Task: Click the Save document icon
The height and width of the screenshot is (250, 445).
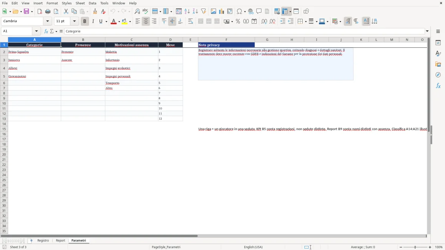Action: click(x=26, y=11)
